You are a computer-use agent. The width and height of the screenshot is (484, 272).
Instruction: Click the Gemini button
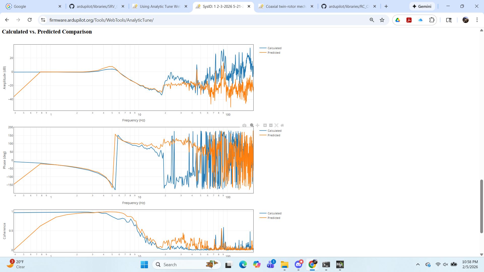[x=422, y=6]
